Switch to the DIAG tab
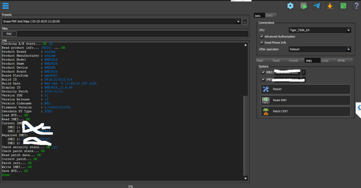Screen dimensions: 361x188 click(269, 15)
